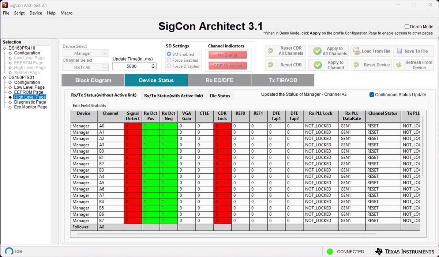Uncheck Continuous Status Update
This screenshot has width=439, height=257.
point(372,95)
